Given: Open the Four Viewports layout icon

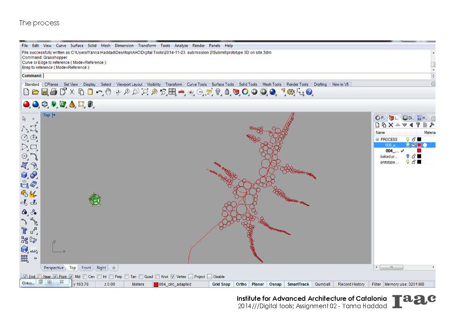Looking at the screenshot, I should tap(172, 92).
